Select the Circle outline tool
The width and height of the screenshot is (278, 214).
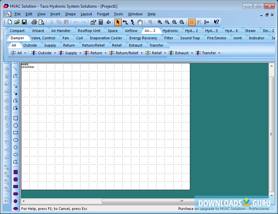pos(16,147)
